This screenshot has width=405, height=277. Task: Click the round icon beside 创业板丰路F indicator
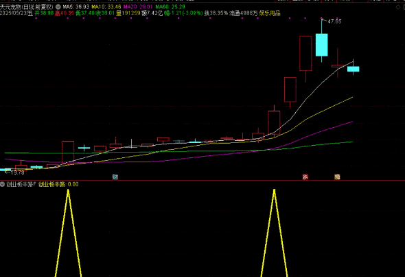[2, 184]
